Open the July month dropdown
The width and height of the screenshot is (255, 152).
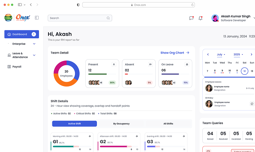point(221,55)
